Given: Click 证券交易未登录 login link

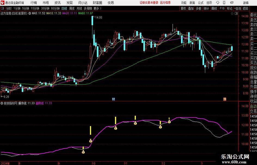Looking at the screenshot, I should point(149,3).
